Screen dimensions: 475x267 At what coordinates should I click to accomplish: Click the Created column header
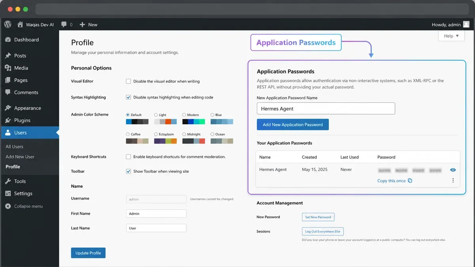(x=309, y=157)
